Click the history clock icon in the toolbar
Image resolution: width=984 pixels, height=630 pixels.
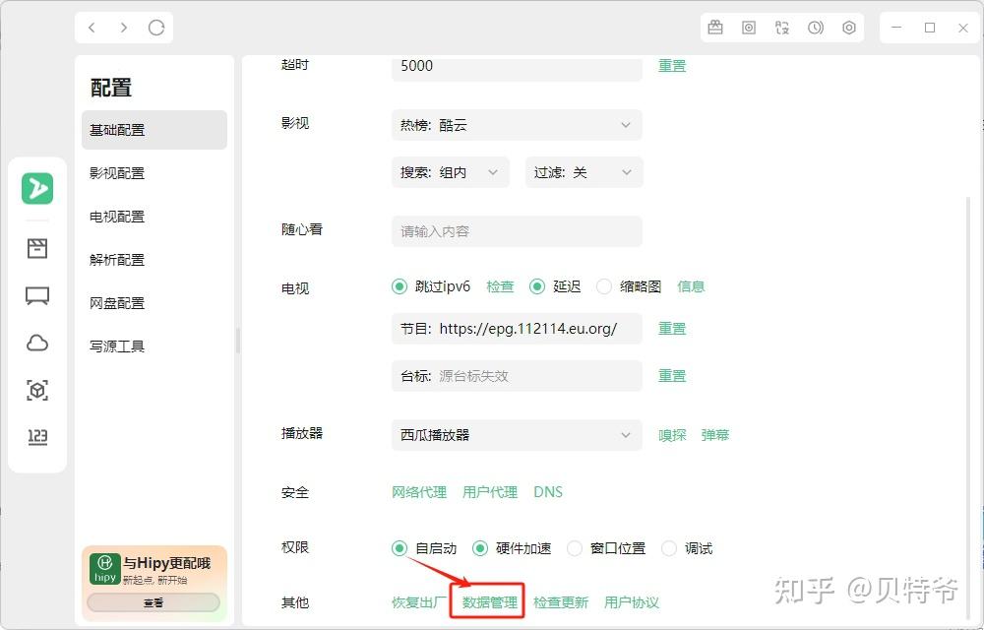(x=816, y=28)
